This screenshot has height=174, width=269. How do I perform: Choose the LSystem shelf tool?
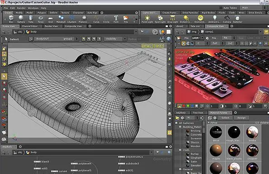coord(72,19)
